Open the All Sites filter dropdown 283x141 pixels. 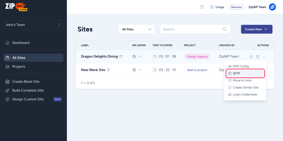point(137,29)
